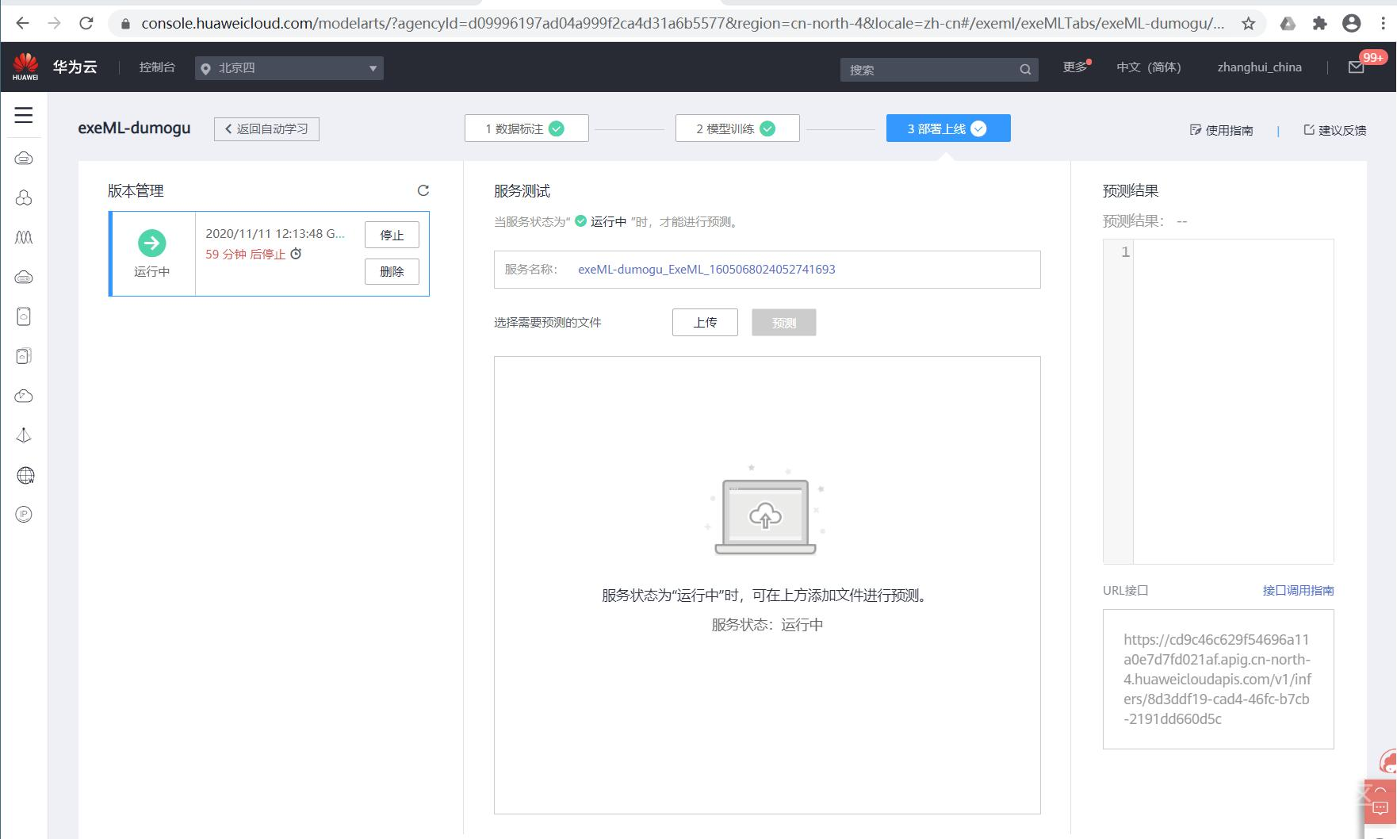Reload the page in the browser
The image size is (1397, 839).
86,23
